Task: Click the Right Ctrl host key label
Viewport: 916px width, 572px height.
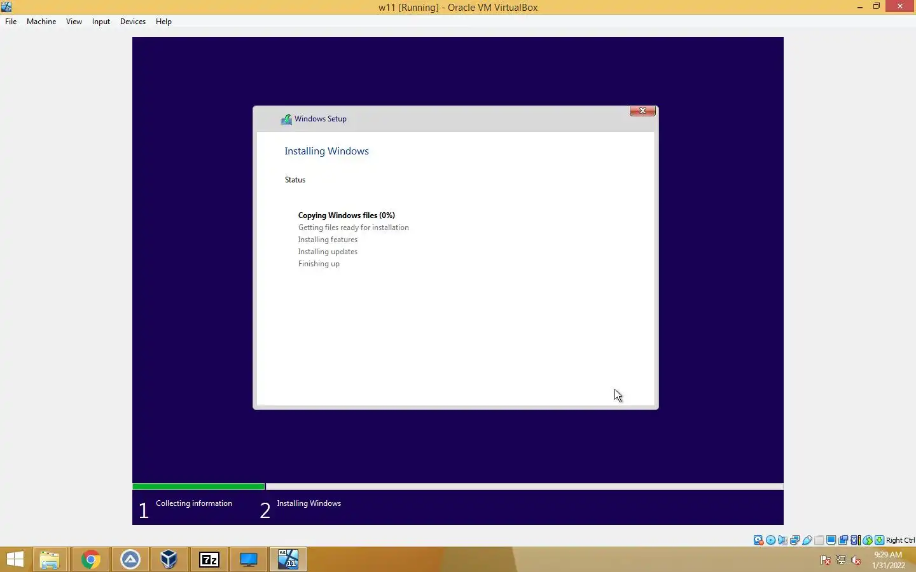Action: (x=900, y=540)
